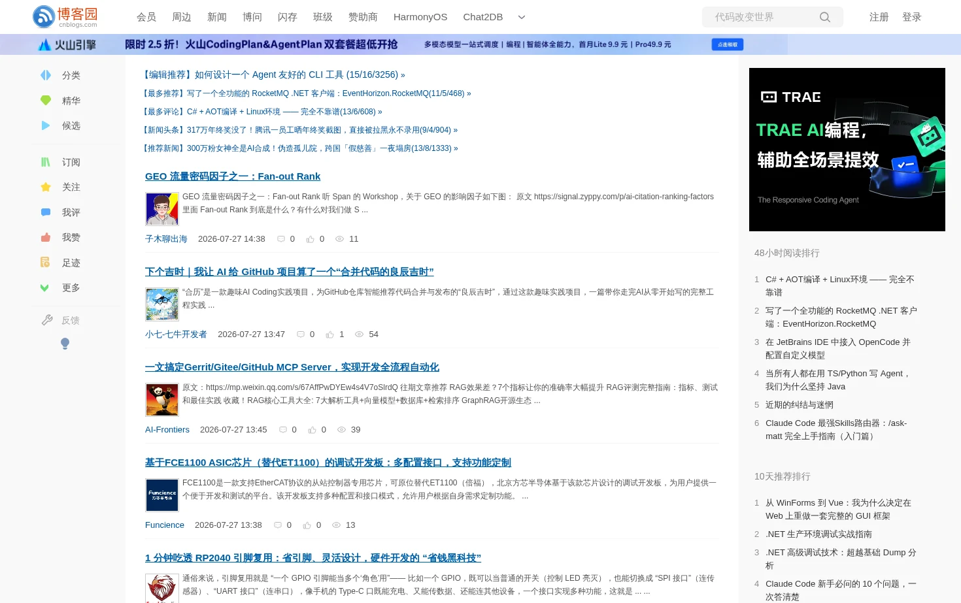Select the 精华 featured posts icon
The height and width of the screenshot is (603, 961).
46,101
